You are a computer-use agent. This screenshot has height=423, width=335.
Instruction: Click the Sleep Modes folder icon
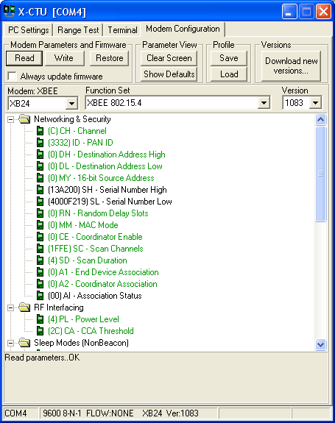[x=24, y=343]
